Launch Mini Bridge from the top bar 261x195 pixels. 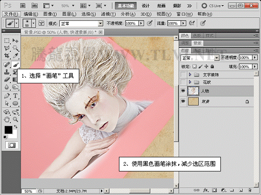coord(34,6)
